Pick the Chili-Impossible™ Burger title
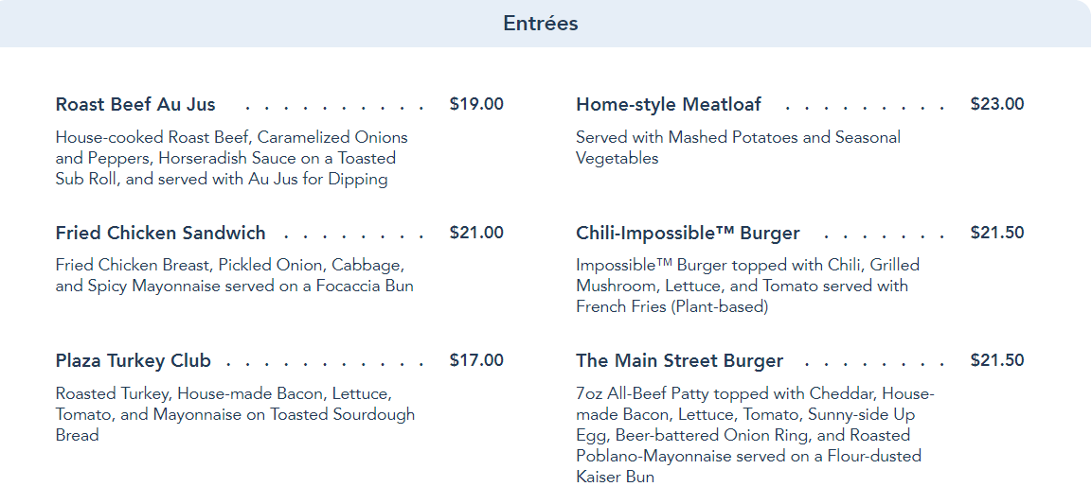This screenshot has height=504, width=1092. click(688, 233)
